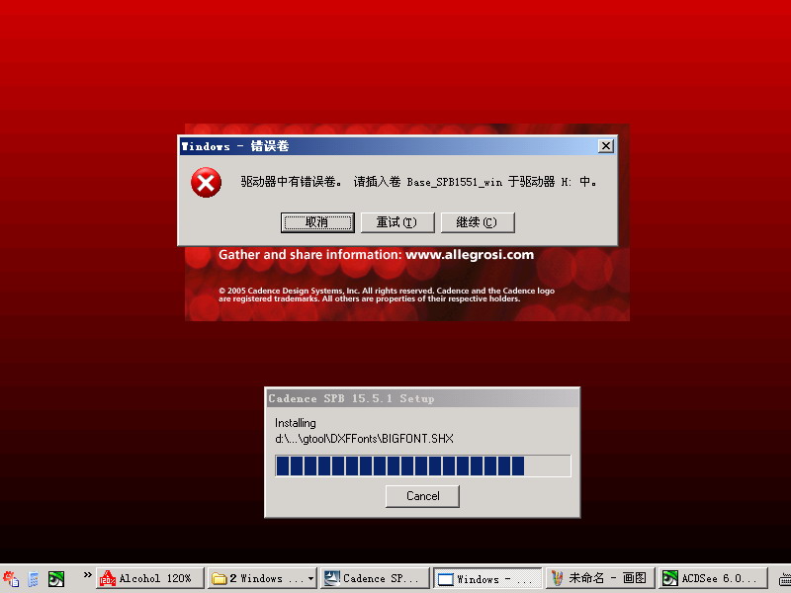Screen dimensions: 791x593
Task: Open Alcohol 120% from the taskbar
Action: tap(150, 578)
